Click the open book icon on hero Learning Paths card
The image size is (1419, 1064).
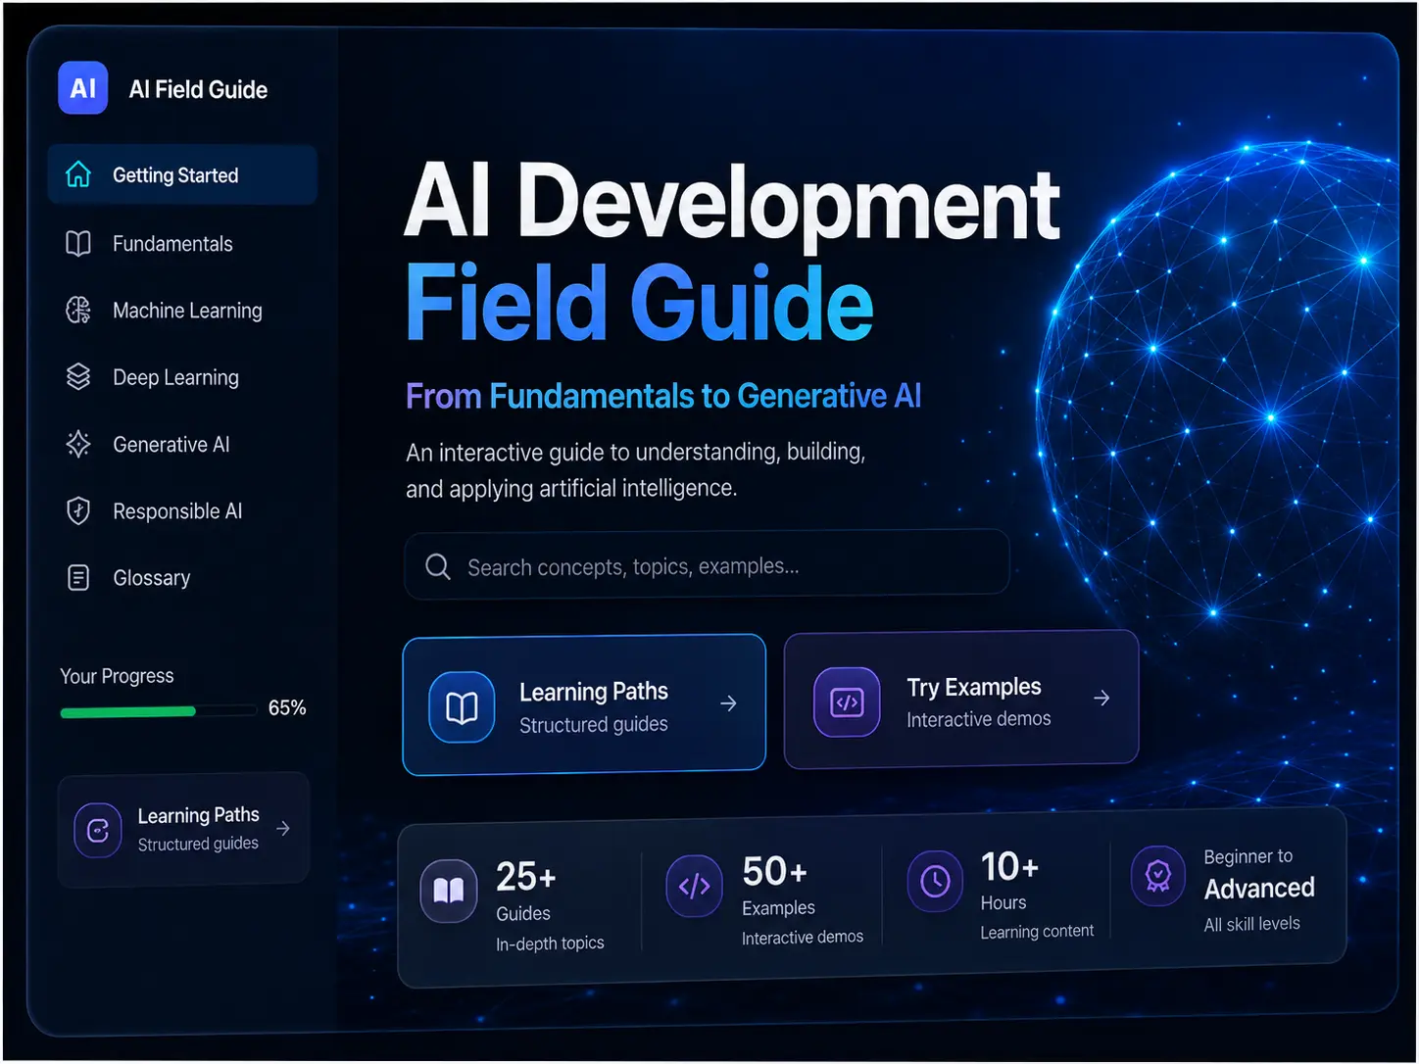click(462, 706)
